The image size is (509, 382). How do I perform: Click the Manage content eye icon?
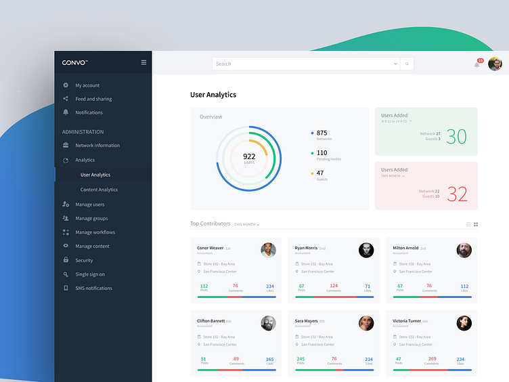click(66, 246)
